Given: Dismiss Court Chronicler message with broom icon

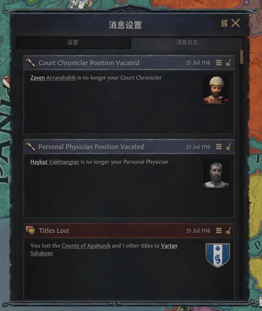Looking at the screenshot, I should [228, 63].
